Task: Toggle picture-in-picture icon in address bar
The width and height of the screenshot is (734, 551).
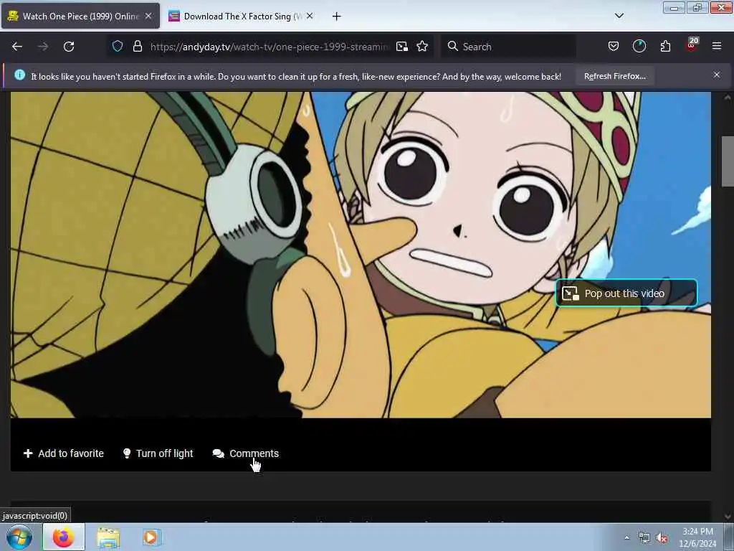Action: pos(402,47)
